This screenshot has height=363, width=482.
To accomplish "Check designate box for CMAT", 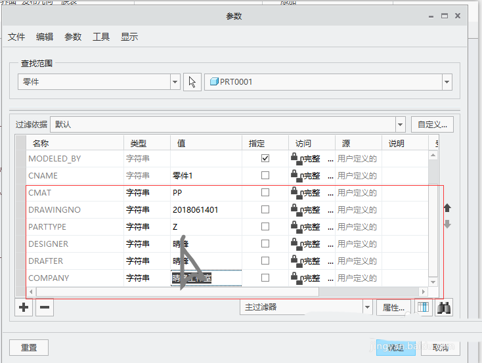I will pos(265,192).
